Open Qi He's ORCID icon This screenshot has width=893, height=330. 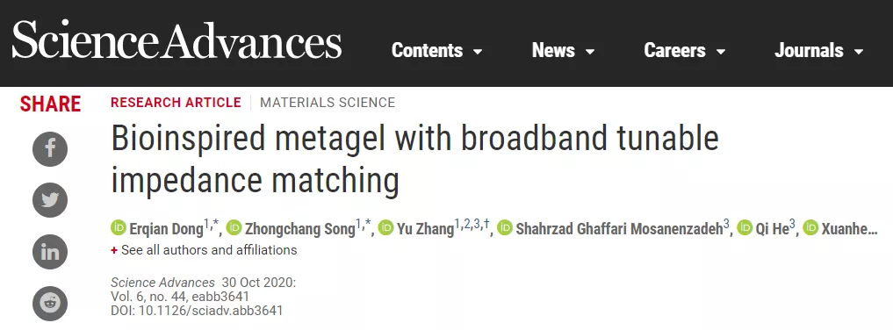[745, 227]
